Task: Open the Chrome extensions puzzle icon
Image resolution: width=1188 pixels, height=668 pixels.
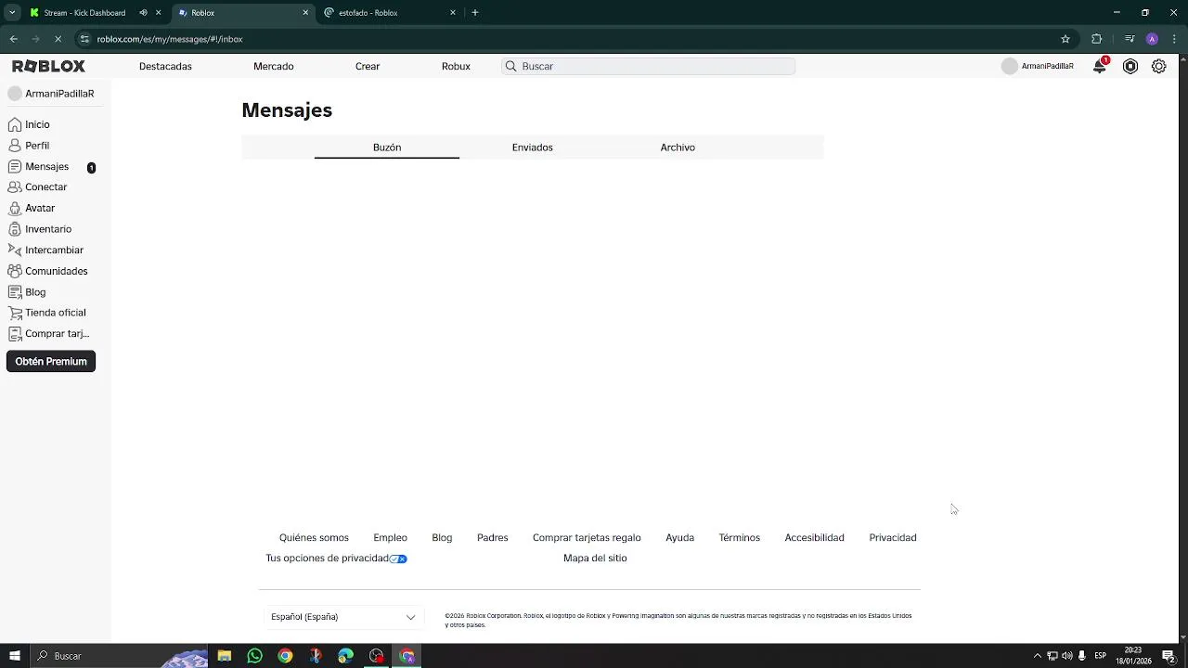Action: (1096, 39)
